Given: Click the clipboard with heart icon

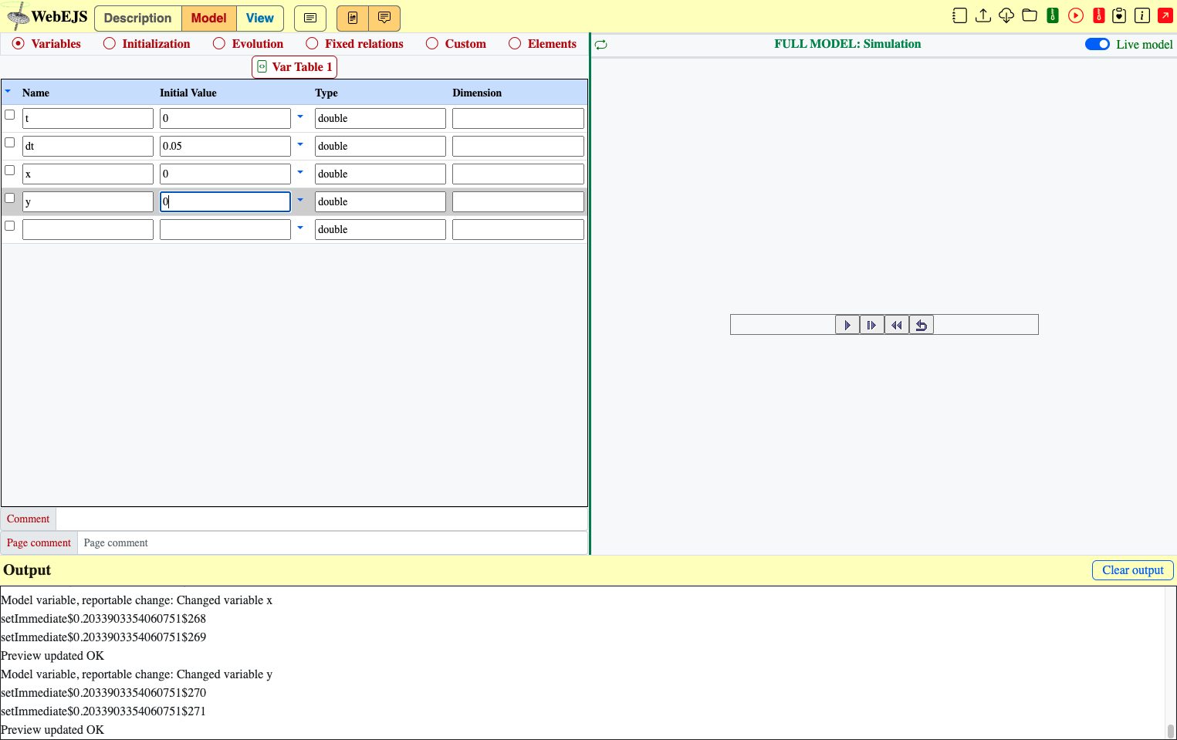Looking at the screenshot, I should 1119,15.
